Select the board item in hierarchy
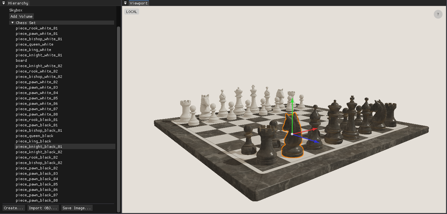The height and width of the screenshot is (214, 447). point(21,60)
